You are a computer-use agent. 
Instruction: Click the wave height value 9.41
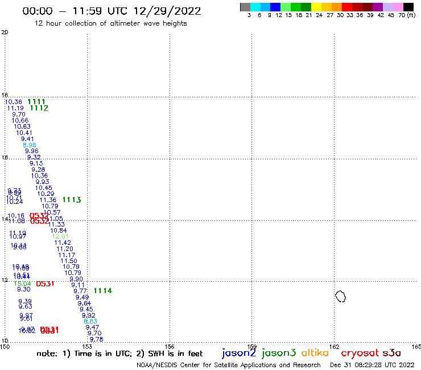(x=27, y=139)
